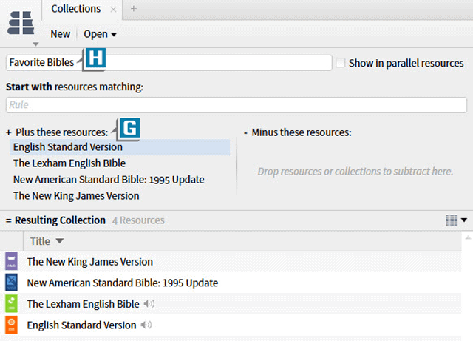473x341 pixels.
Task: Open the column view layout icon
Action: (x=452, y=220)
